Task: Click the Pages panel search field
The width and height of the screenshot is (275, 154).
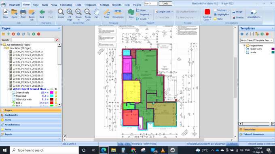Action: [33, 40]
